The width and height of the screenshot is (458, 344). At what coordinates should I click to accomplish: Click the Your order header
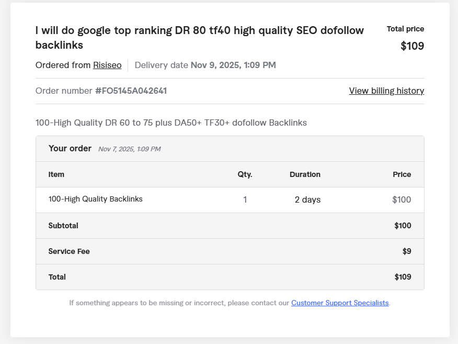click(x=70, y=149)
